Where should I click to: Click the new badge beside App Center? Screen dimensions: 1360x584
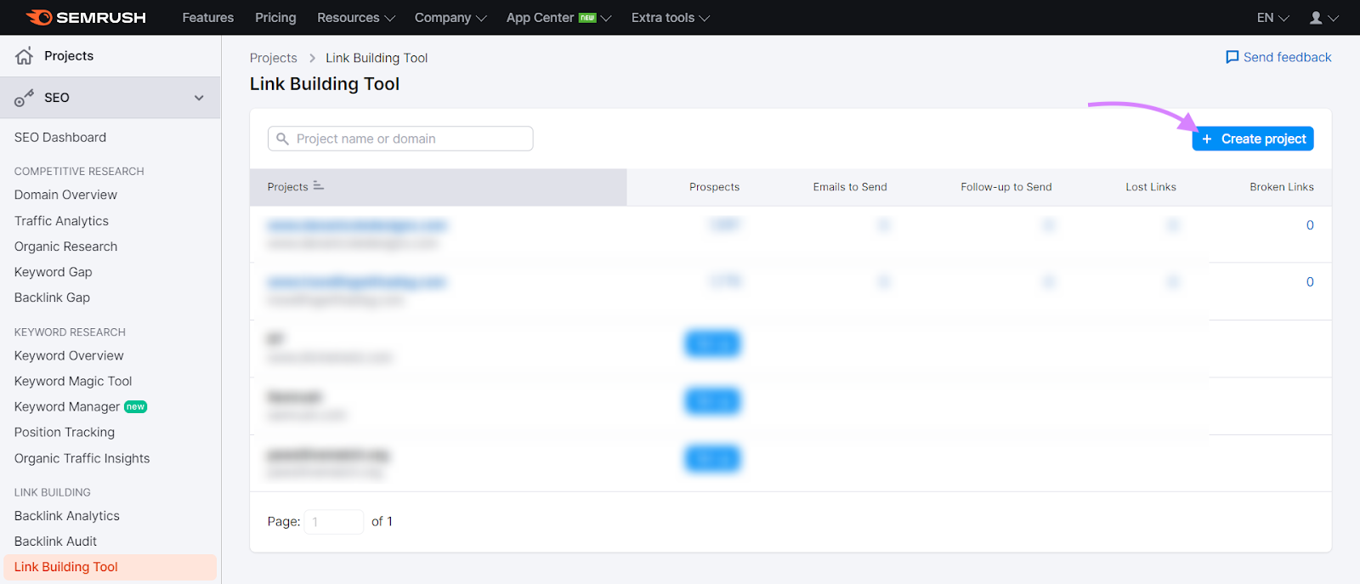pyautogui.click(x=587, y=17)
